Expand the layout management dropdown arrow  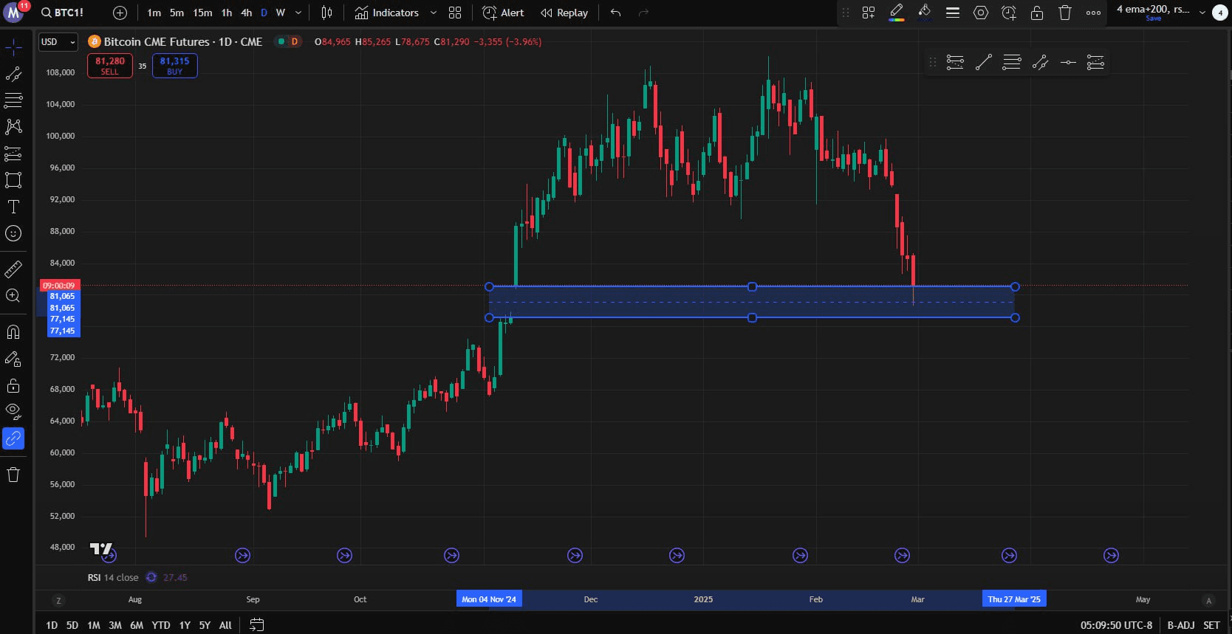1202,13
